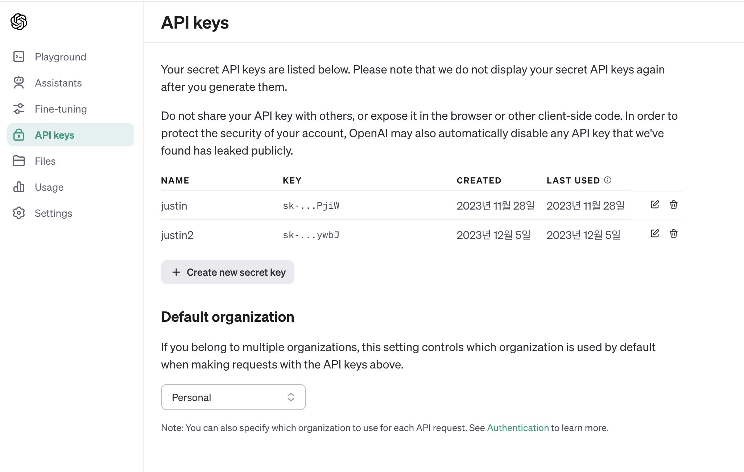Click the Assistants robot icon
Viewport: 744px width, 472px height.
coord(19,83)
